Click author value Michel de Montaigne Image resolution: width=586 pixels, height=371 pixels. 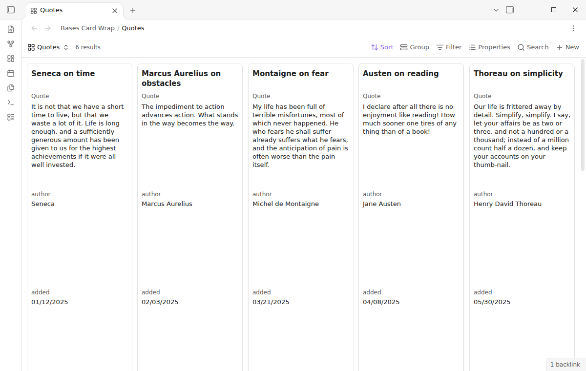286,204
